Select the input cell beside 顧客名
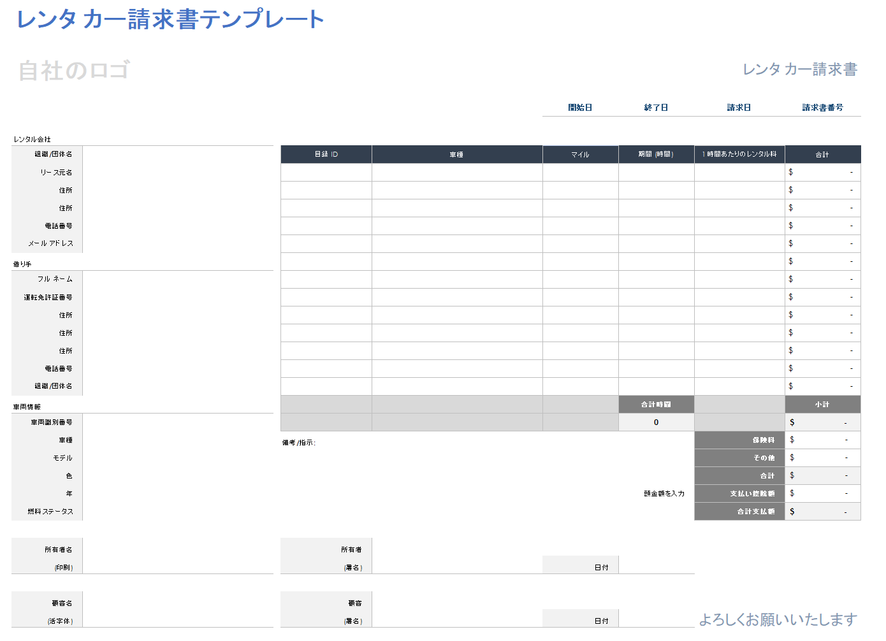The width and height of the screenshot is (886, 641). (178, 609)
